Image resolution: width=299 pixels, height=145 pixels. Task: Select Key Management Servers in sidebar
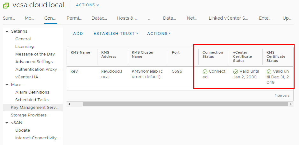tap(33, 108)
